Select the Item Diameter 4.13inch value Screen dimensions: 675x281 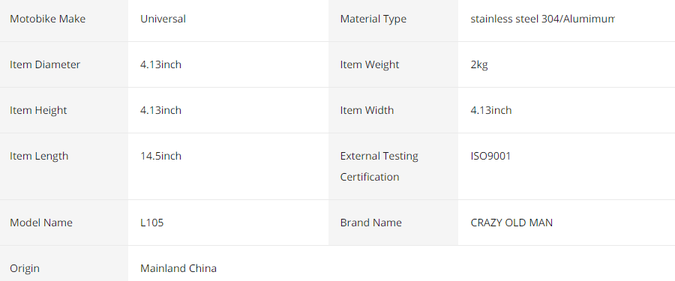click(x=160, y=64)
